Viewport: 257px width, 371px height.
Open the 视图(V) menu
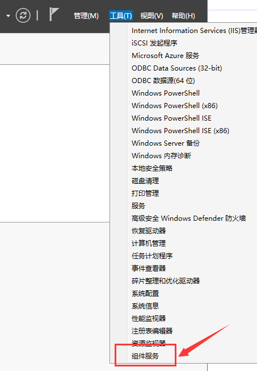(151, 16)
